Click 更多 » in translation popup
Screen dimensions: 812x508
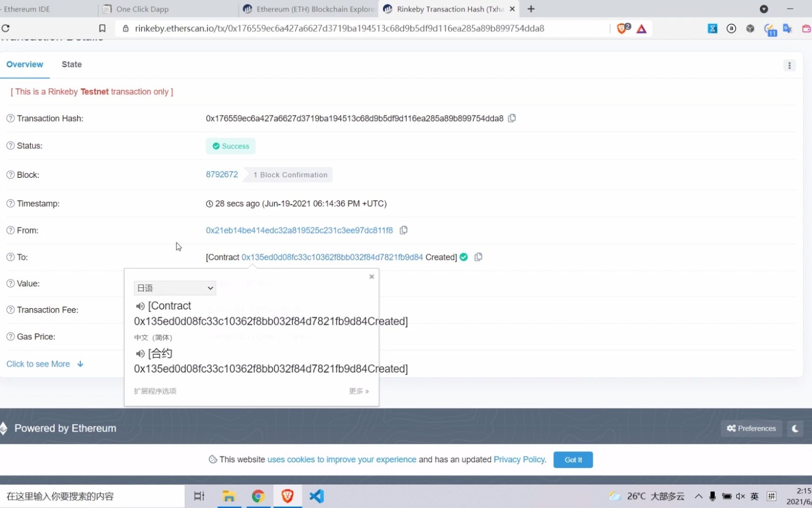pos(359,391)
